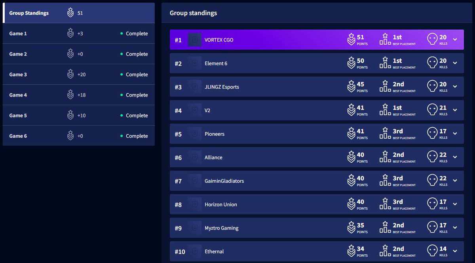Expand Pioneers row chevron
This screenshot has width=475, height=263.
[x=455, y=134]
